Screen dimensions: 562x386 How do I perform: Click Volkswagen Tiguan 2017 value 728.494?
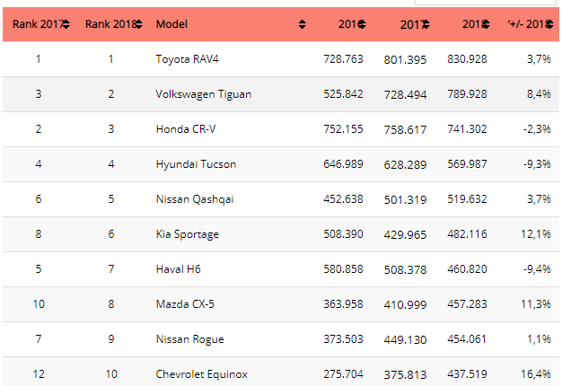[x=405, y=95]
